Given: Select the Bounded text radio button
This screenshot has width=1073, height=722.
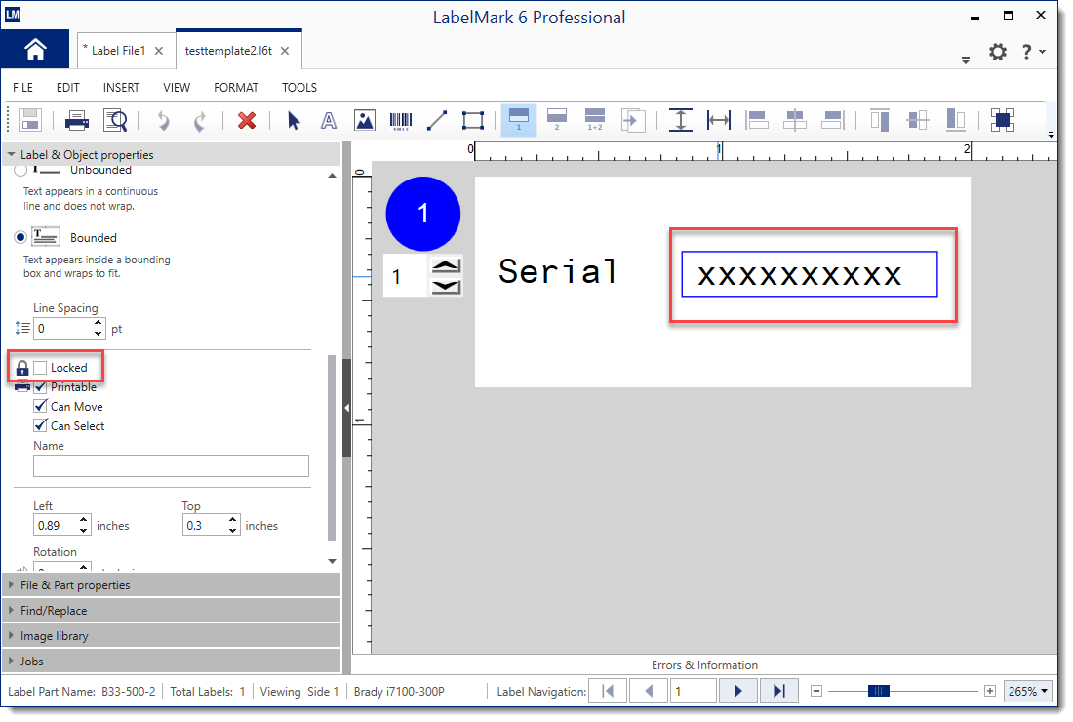Looking at the screenshot, I should tap(20, 237).
